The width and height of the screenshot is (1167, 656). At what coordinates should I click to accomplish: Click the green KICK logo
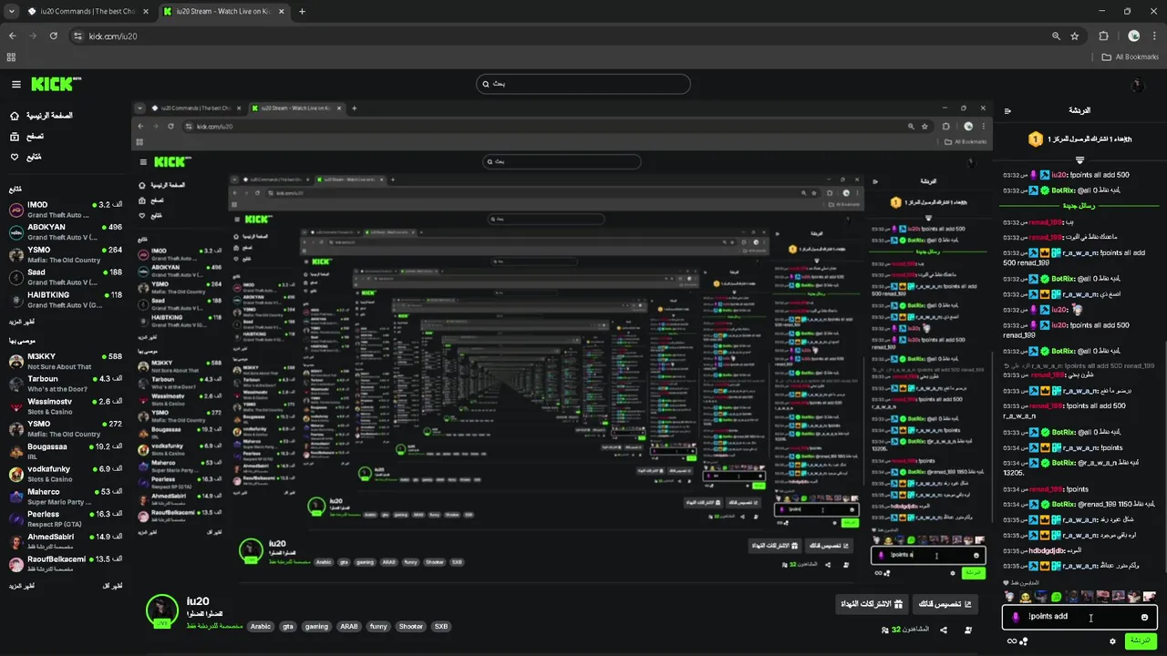click(x=57, y=84)
